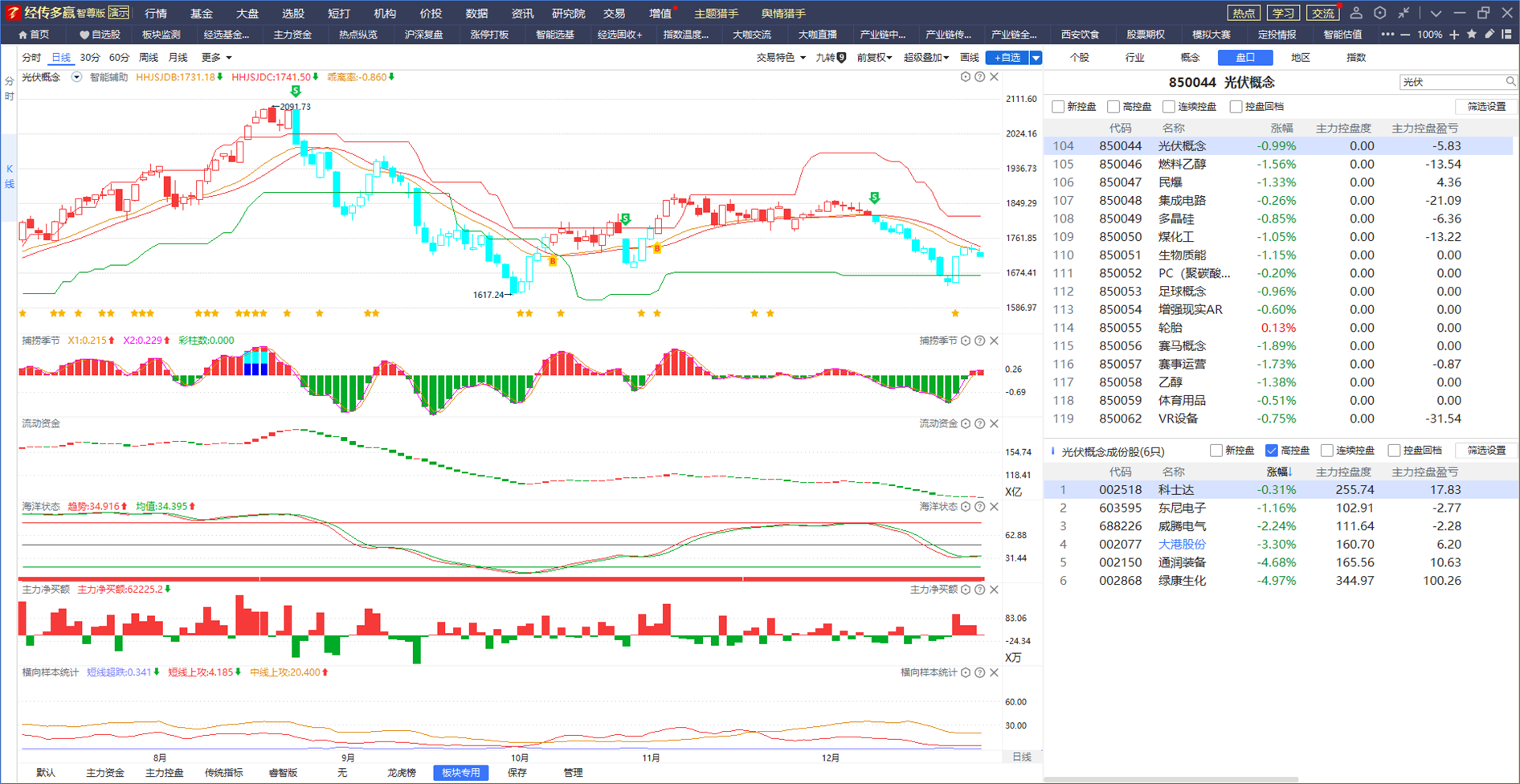
Task: Expand the 交易特色 dropdown
Action: (781, 58)
